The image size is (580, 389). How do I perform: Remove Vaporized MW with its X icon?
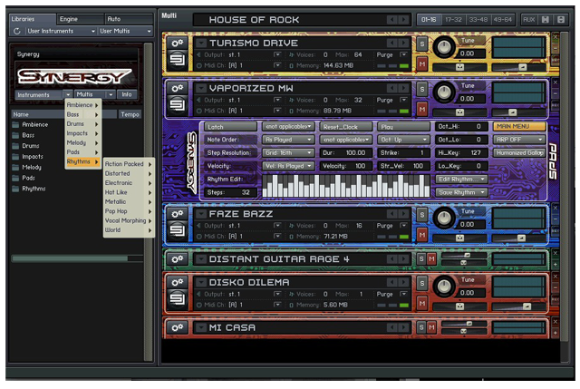[x=556, y=83]
